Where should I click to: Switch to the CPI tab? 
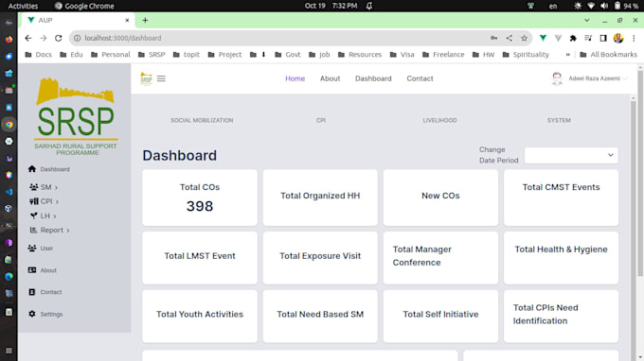[321, 120]
